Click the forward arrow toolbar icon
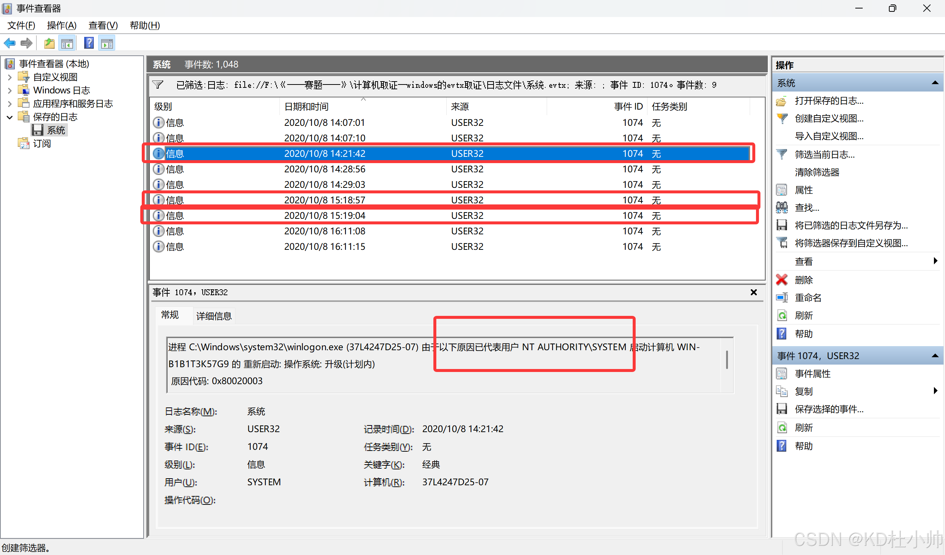Screen dimensions: 945x555 pyautogui.click(x=26, y=43)
